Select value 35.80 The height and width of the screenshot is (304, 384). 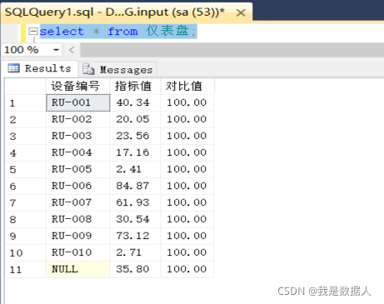135,269
